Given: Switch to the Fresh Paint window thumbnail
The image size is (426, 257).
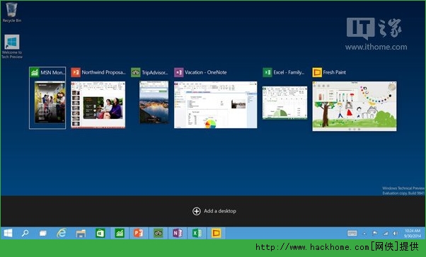Looking at the screenshot, I should click(x=355, y=106).
